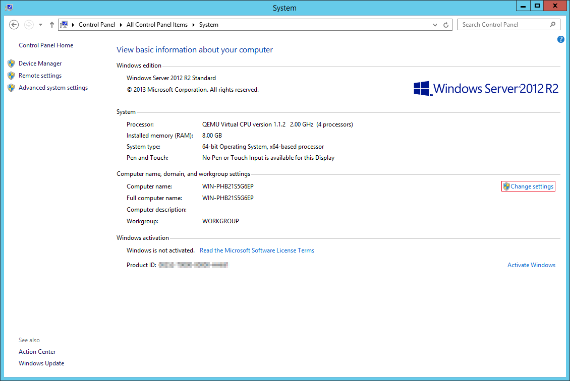Click Change settings link
Screen dimensions: 570x381
[532, 186]
